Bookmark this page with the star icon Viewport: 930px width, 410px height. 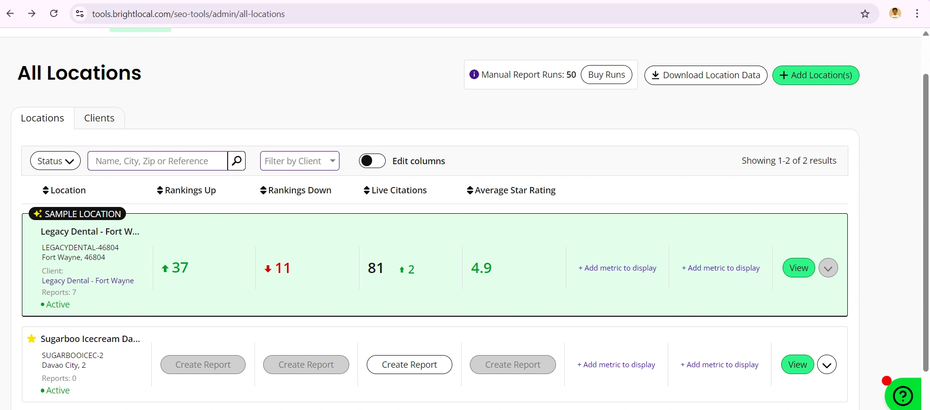pyautogui.click(x=865, y=14)
